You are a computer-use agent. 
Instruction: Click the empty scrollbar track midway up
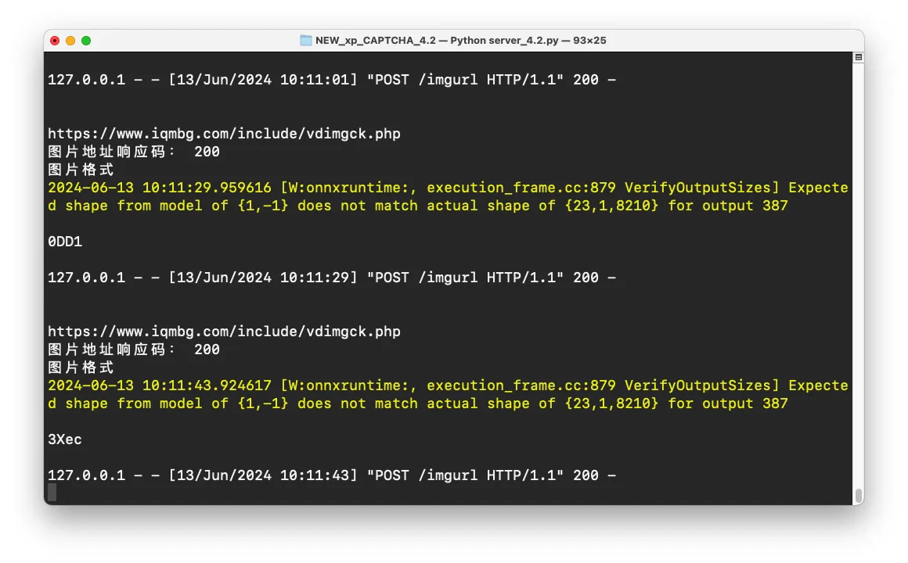(859, 274)
